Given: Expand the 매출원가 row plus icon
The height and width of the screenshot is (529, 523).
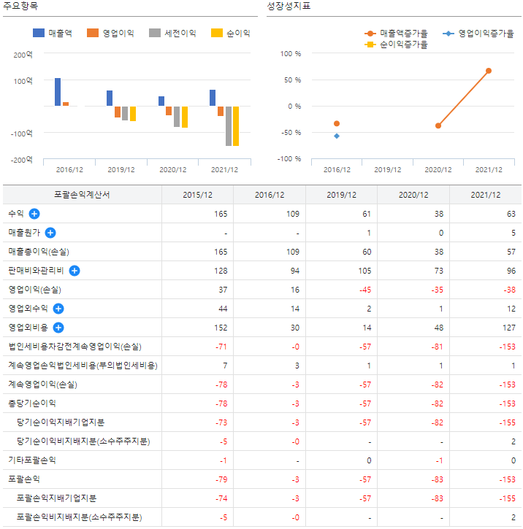Looking at the screenshot, I should tap(50, 233).
